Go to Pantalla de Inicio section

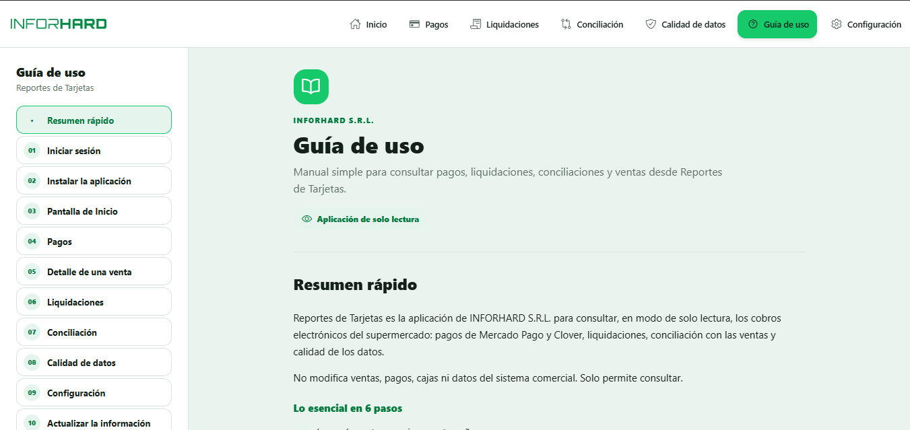(94, 211)
